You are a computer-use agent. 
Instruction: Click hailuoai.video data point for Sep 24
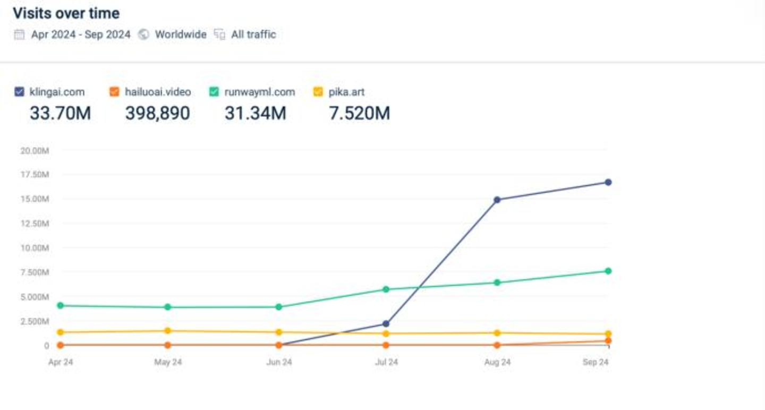pyautogui.click(x=608, y=341)
